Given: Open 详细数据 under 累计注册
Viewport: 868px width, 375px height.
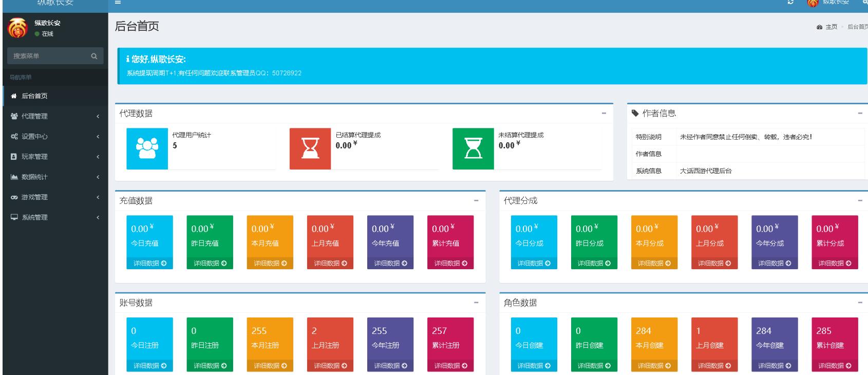Looking at the screenshot, I should click(x=450, y=366).
